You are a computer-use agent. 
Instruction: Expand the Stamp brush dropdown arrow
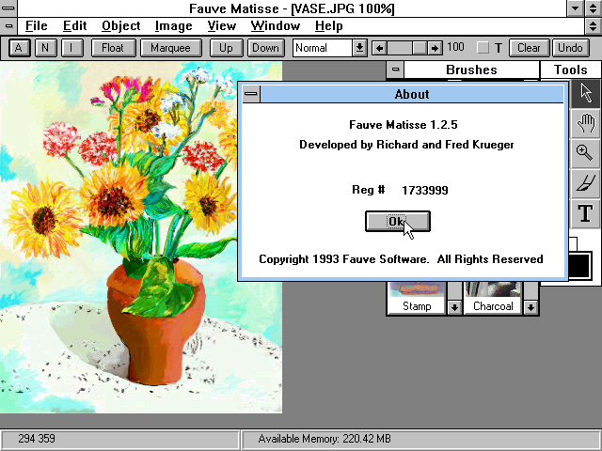(454, 306)
